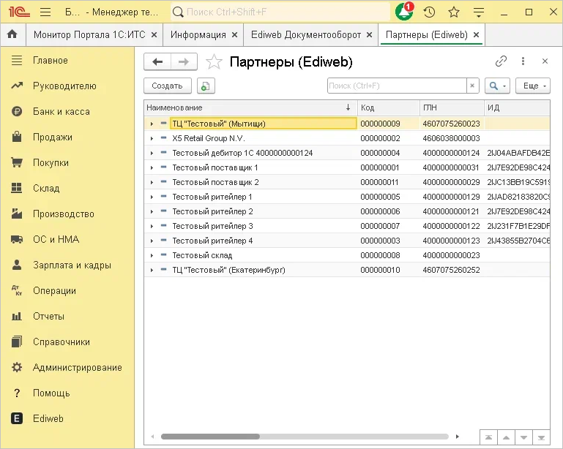Expand the X5 Retail Group N.V. row
This screenshot has width=563, height=449.
[x=152, y=138]
